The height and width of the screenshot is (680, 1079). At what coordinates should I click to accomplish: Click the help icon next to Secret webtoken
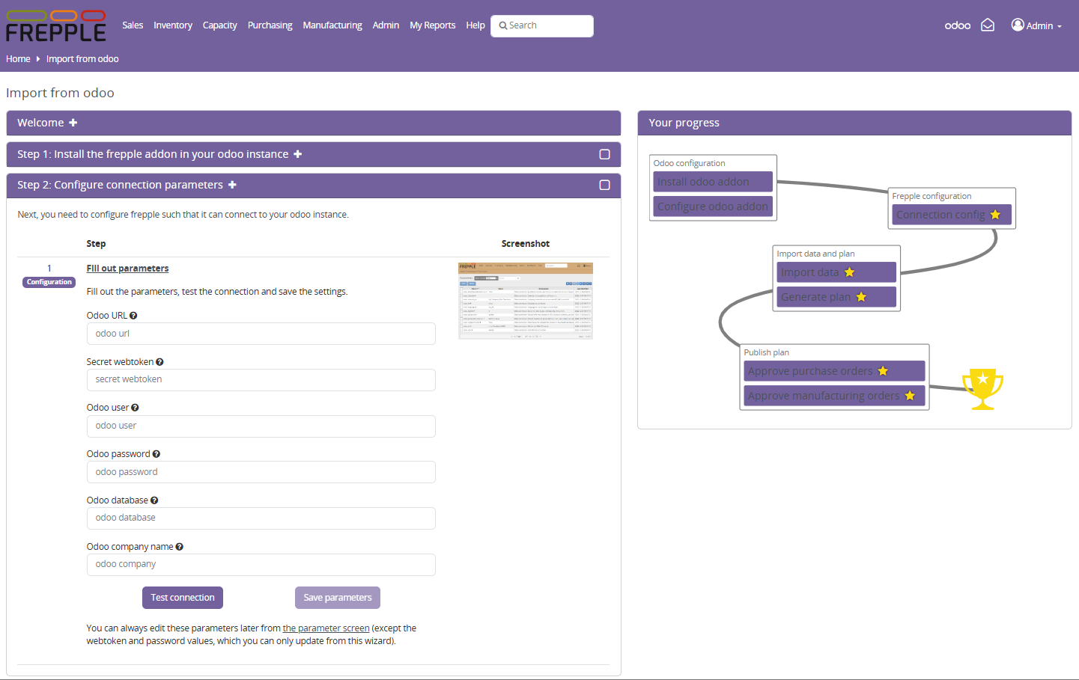159,362
